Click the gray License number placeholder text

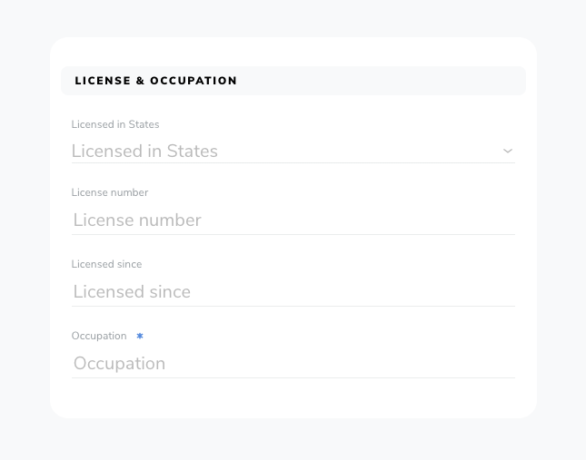click(x=137, y=220)
